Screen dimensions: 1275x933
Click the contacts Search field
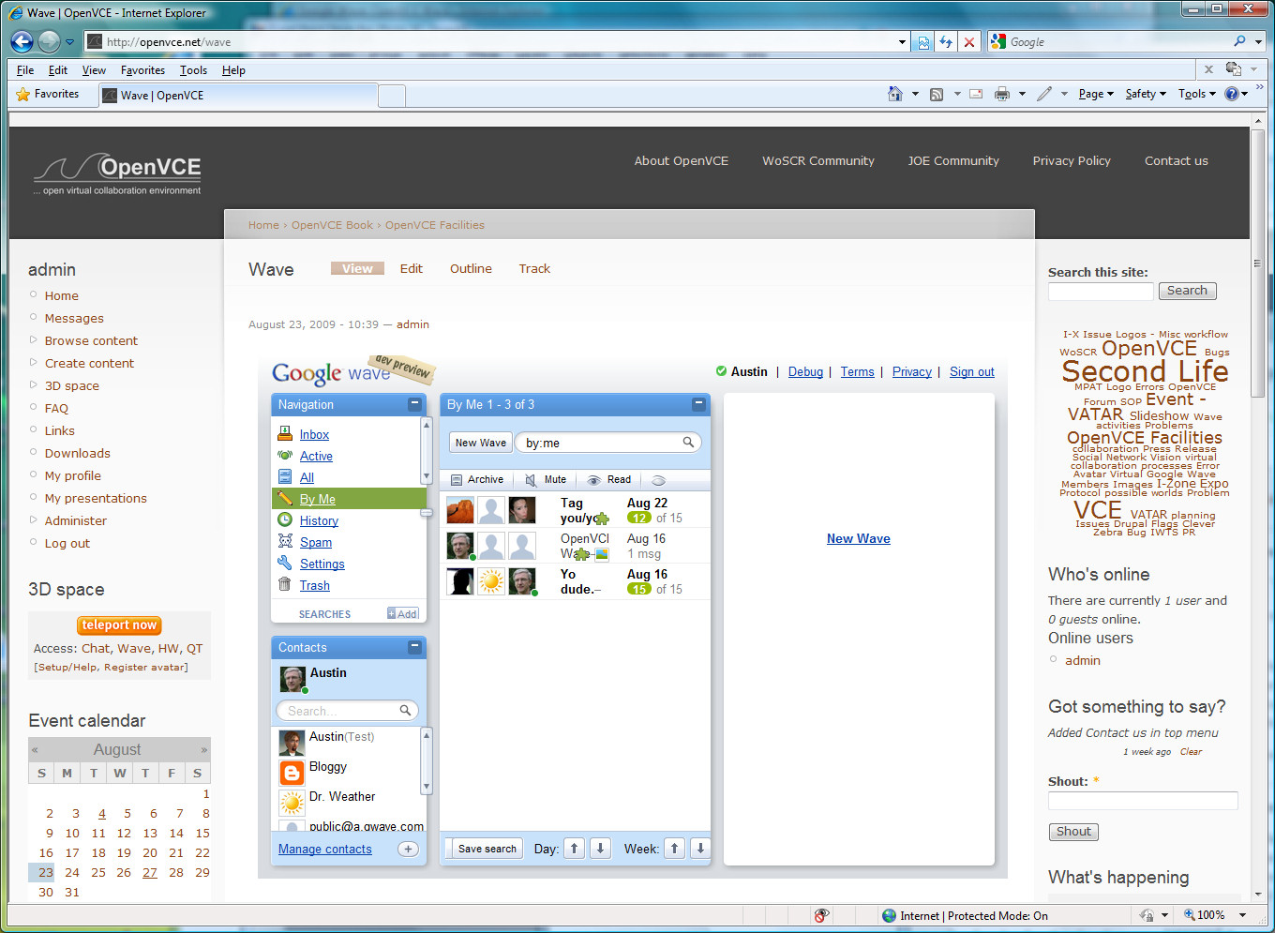click(347, 711)
